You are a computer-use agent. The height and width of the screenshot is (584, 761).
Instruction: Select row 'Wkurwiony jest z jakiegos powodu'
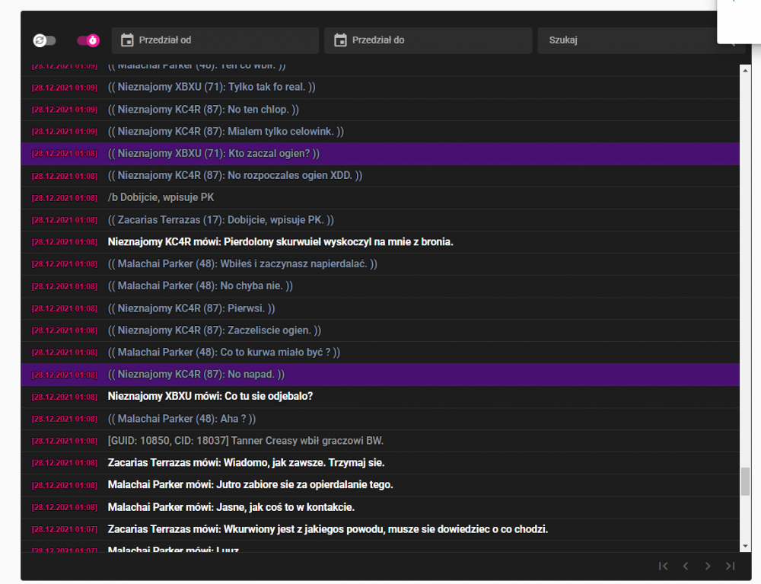(380, 529)
